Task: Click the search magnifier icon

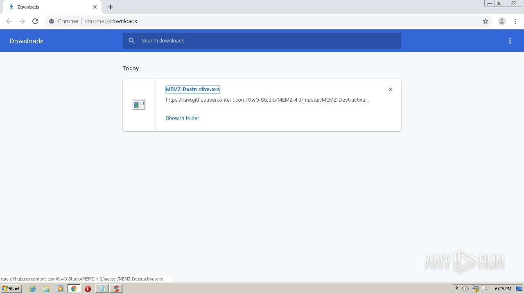Action: (x=132, y=41)
